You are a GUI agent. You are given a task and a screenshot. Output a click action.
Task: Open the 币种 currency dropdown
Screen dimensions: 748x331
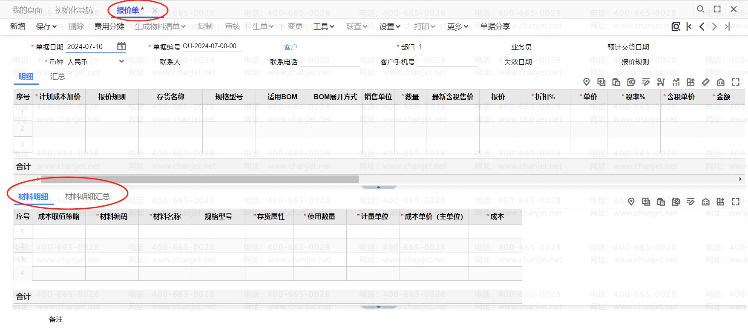click(x=121, y=61)
